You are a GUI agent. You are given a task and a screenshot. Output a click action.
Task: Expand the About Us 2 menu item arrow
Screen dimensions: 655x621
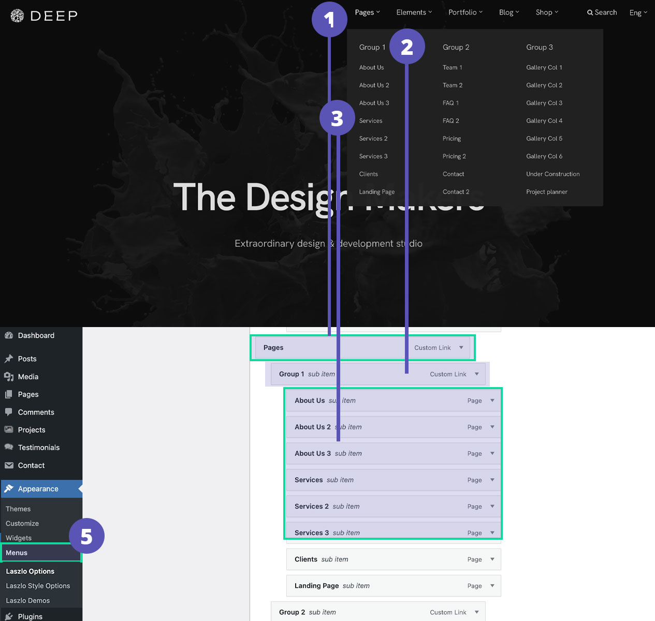point(492,427)
